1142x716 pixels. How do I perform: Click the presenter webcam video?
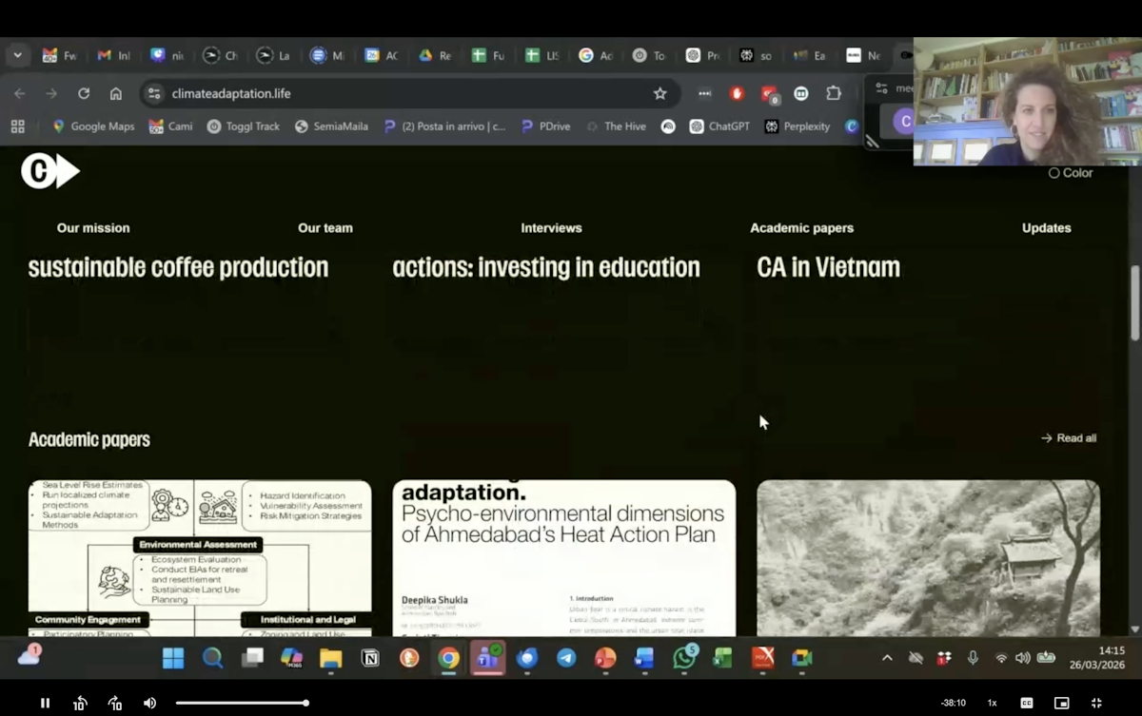click(1028, 101)
